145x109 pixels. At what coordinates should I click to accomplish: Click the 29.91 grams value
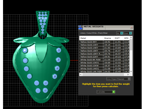[x=107, y=57]
